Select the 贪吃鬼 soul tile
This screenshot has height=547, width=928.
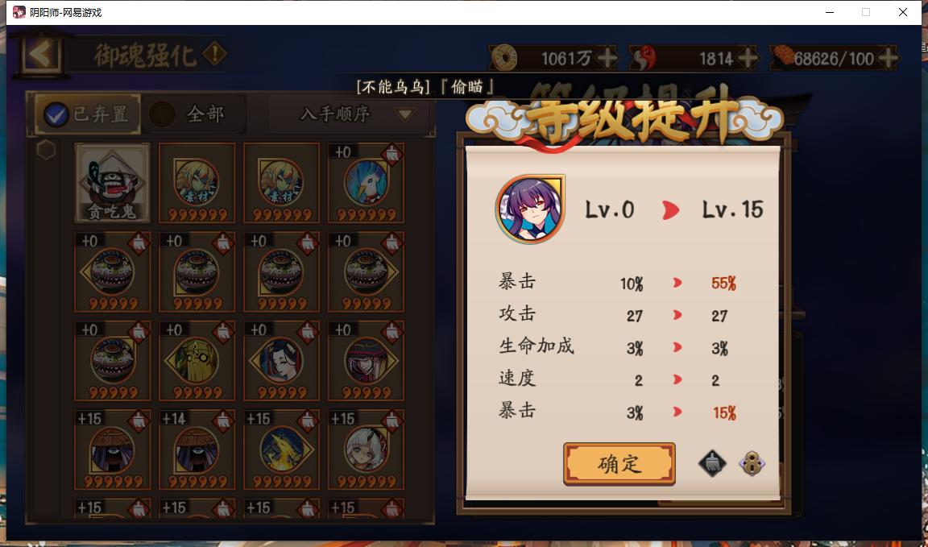(113, 183)
